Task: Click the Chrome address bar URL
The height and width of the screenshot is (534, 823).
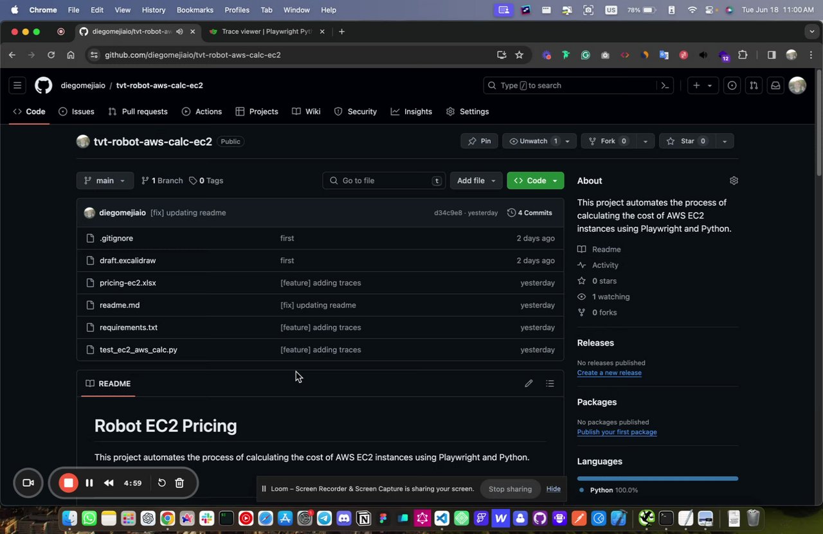Action: point(193,55)
